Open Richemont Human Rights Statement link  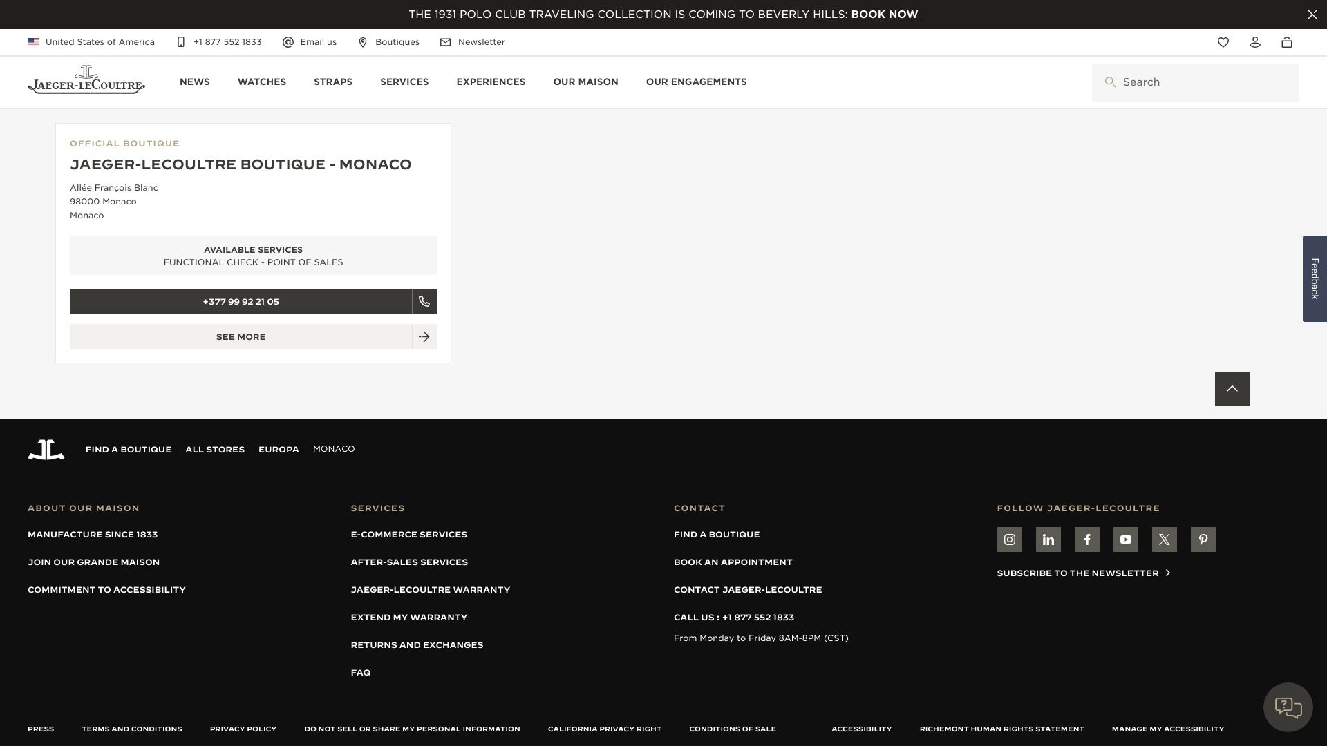coord(1002,729)
